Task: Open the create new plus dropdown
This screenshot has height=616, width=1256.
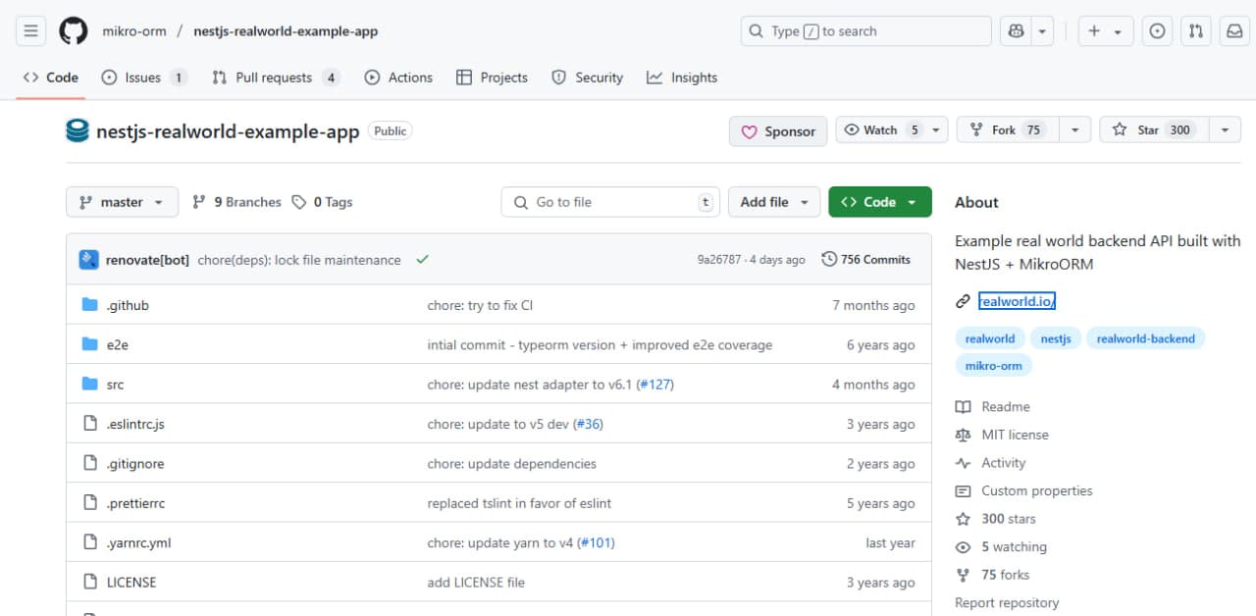Action: click(x=1105, y=31)
